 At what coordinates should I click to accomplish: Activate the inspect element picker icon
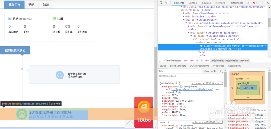[161, 3]
